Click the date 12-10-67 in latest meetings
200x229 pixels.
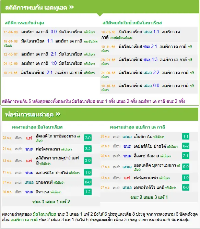11,54
